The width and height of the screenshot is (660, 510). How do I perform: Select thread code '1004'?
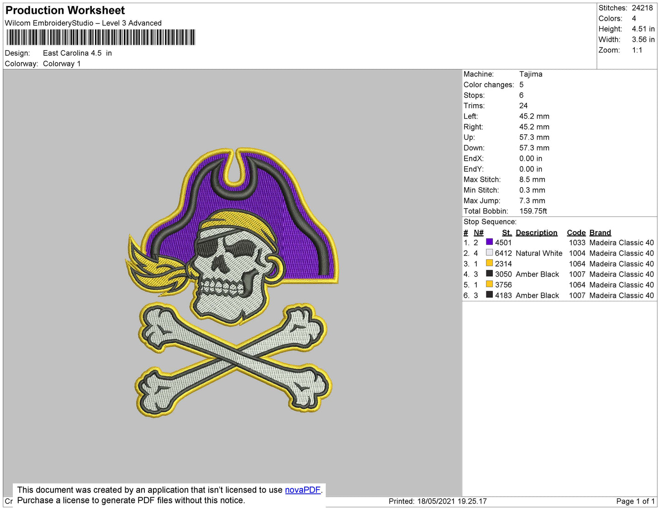pyautogui.click(x=577, y=253)
